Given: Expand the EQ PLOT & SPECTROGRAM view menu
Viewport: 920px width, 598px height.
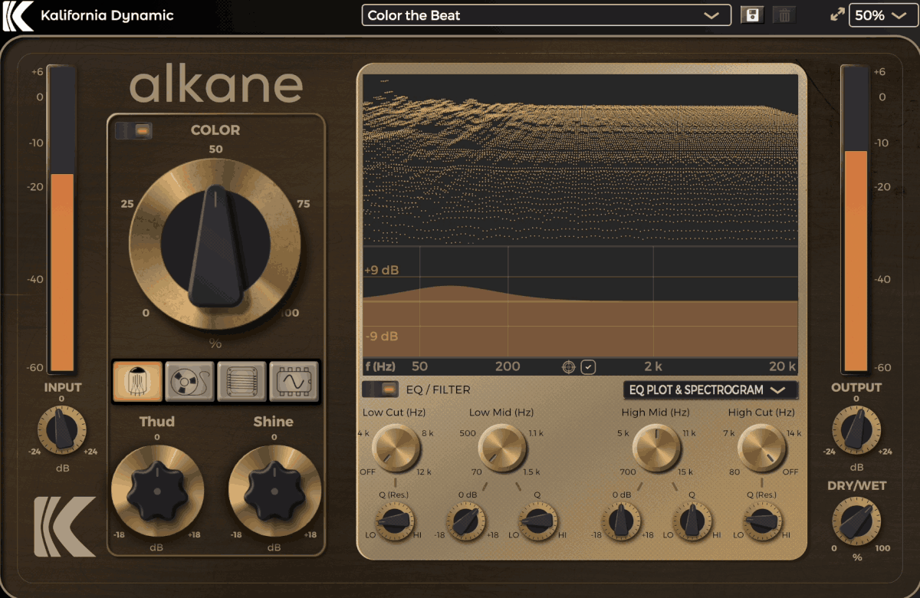Looking at the screenshot, I should coord(710,390).
